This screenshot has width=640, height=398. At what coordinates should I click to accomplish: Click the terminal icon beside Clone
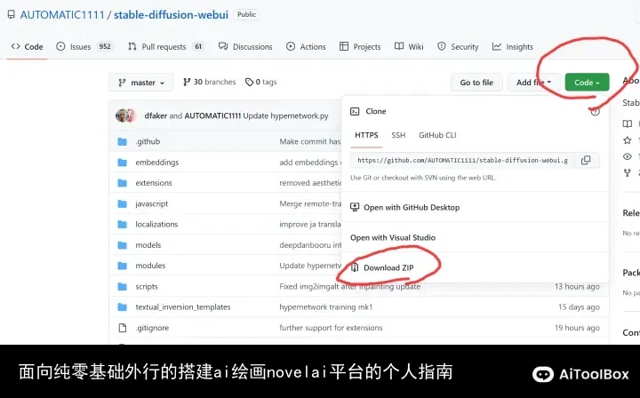click(x=355, y=111)
